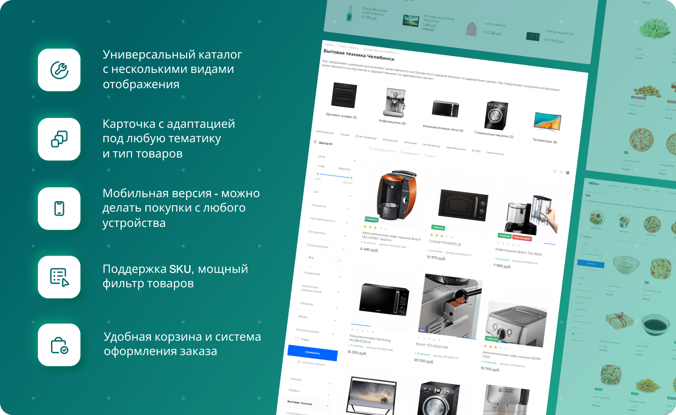Screen dimensions: 676x415
Task: Expand the Тип filter section
Action: coord(350,196)
